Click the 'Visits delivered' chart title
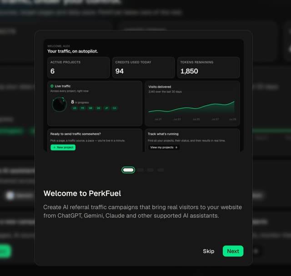This screenshot has height=276, width=291. (x=160, y=87)
